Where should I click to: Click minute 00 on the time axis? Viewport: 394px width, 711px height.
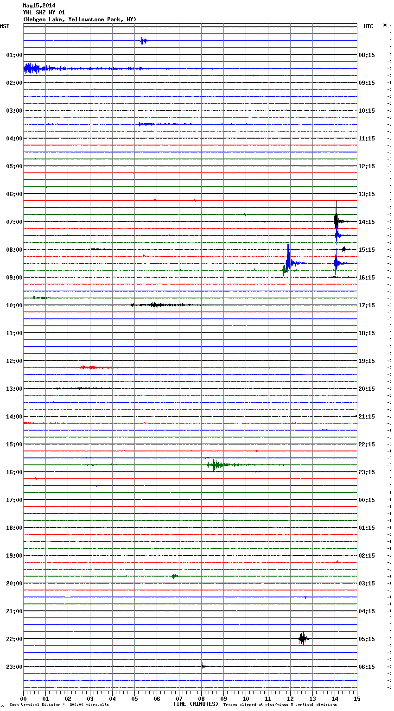pos(23,698)
